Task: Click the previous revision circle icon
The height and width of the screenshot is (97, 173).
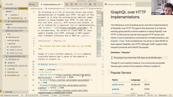Action: click(x=81, y=4)
